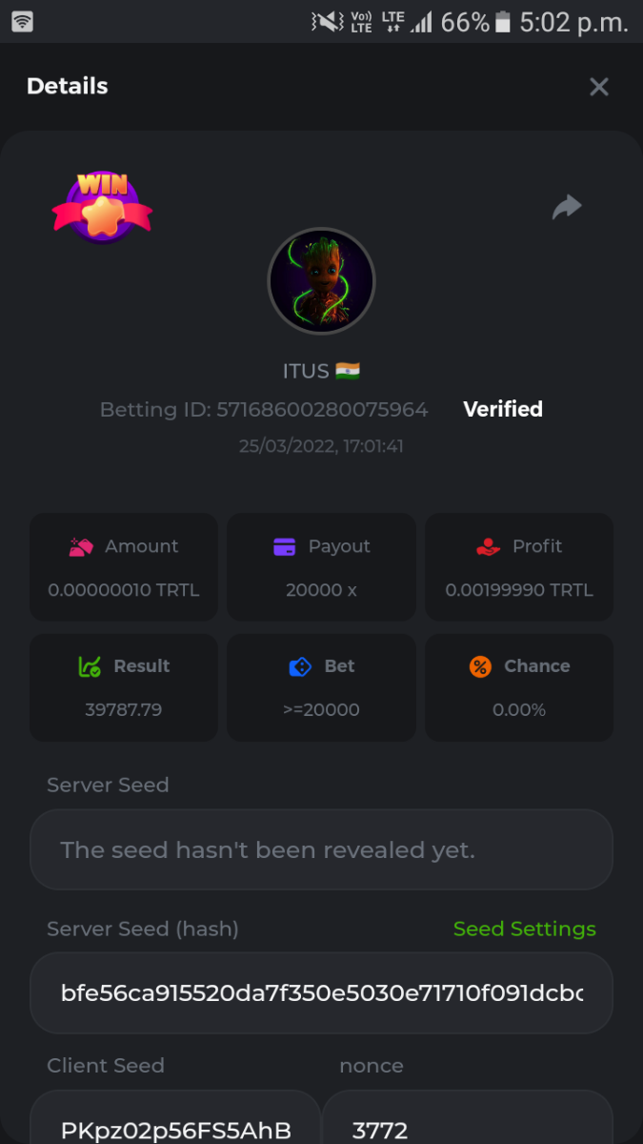Tap the red Profit hand icon
This screenshot has width=643, height=1144.
tap(488, 547)
